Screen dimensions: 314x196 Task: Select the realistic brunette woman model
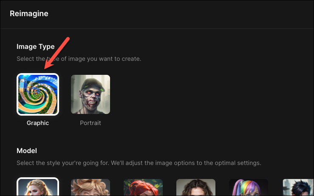coord(196,187)
